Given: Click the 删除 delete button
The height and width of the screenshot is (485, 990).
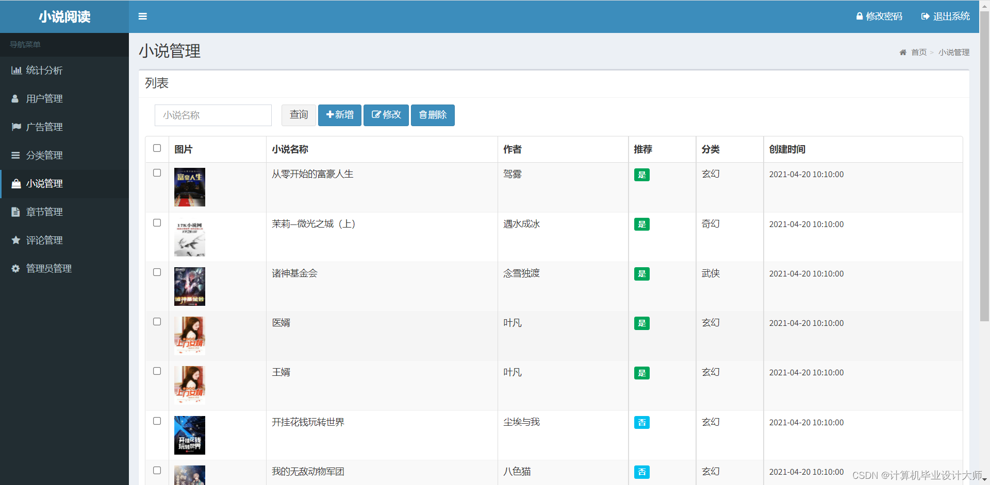Looking at the screenshot, I should (x=433, y=115).
